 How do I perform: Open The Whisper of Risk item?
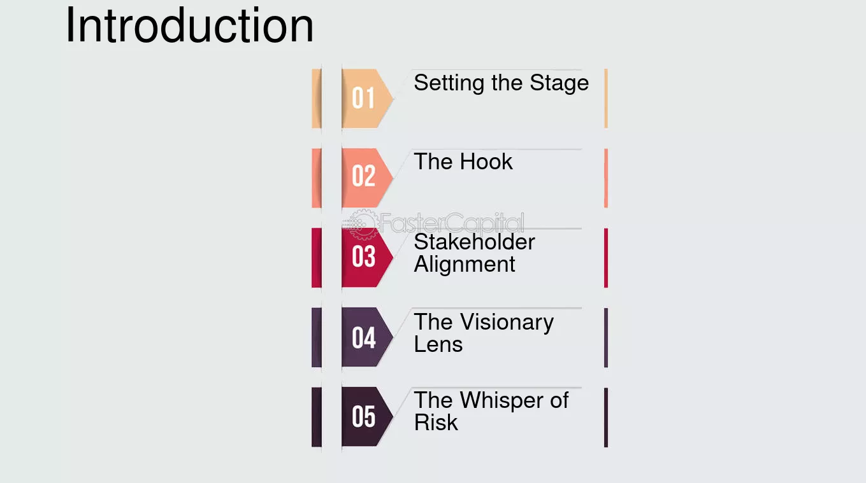tap(491, 411)
